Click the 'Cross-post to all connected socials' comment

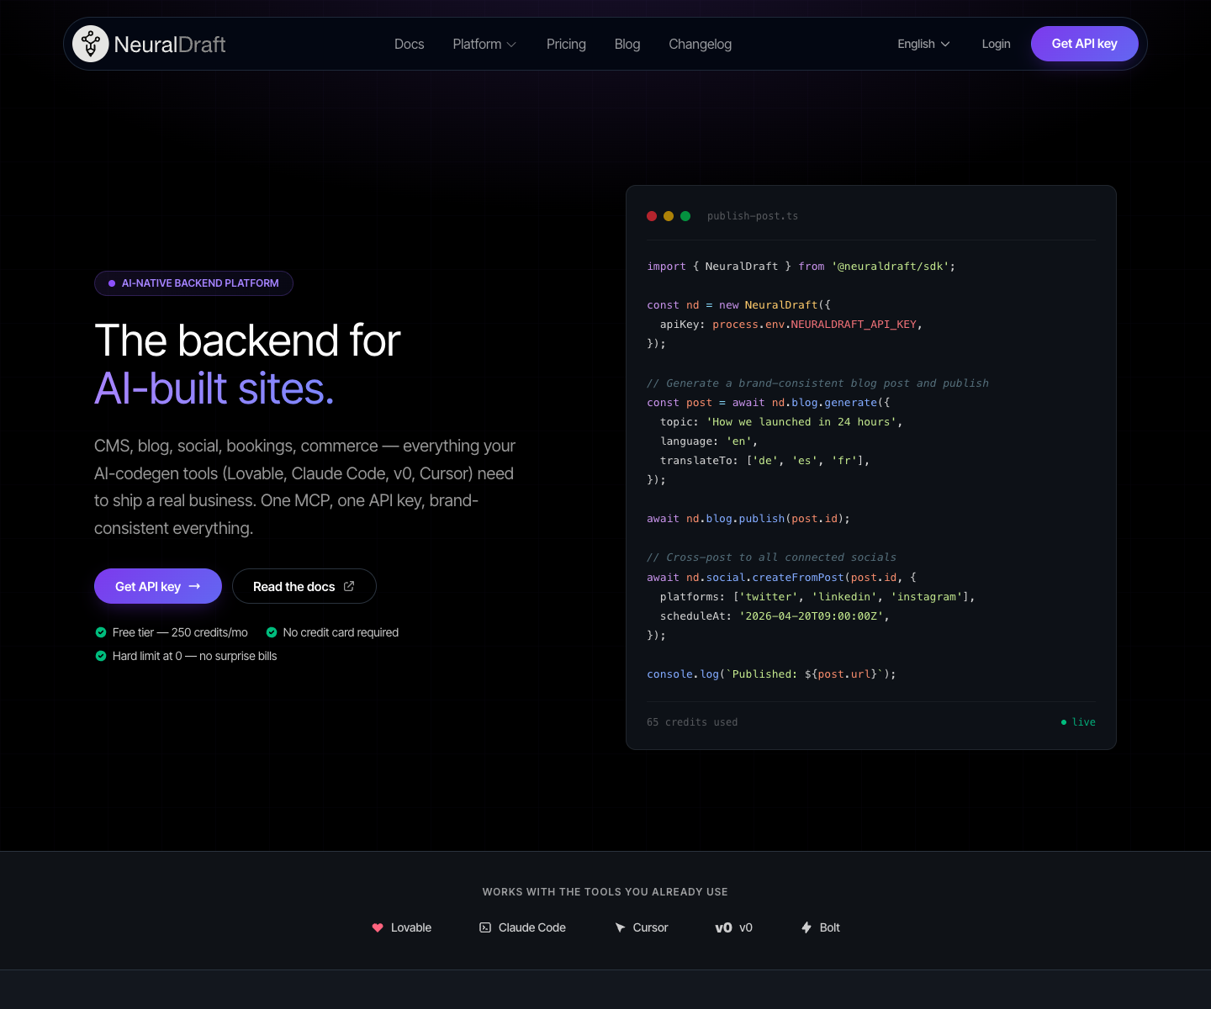point(771,557)
